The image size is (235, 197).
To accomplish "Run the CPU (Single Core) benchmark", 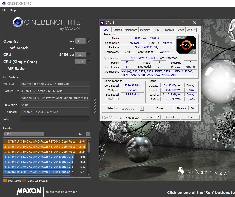I will coord(80,62).
